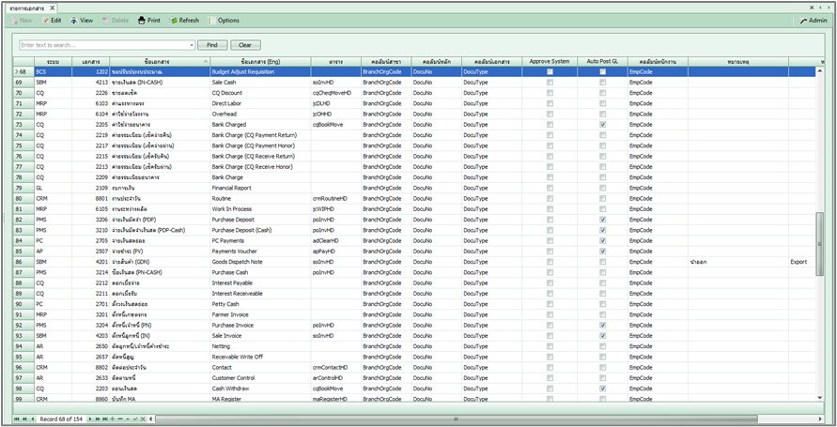Go to the first record
This screenshot has width=837, height=427.
16,419
